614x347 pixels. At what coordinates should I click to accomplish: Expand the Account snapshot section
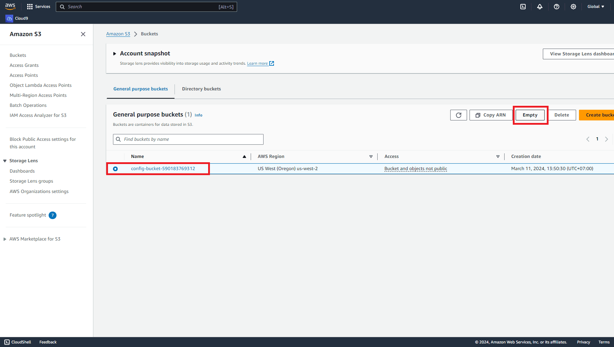pos(114,54)
